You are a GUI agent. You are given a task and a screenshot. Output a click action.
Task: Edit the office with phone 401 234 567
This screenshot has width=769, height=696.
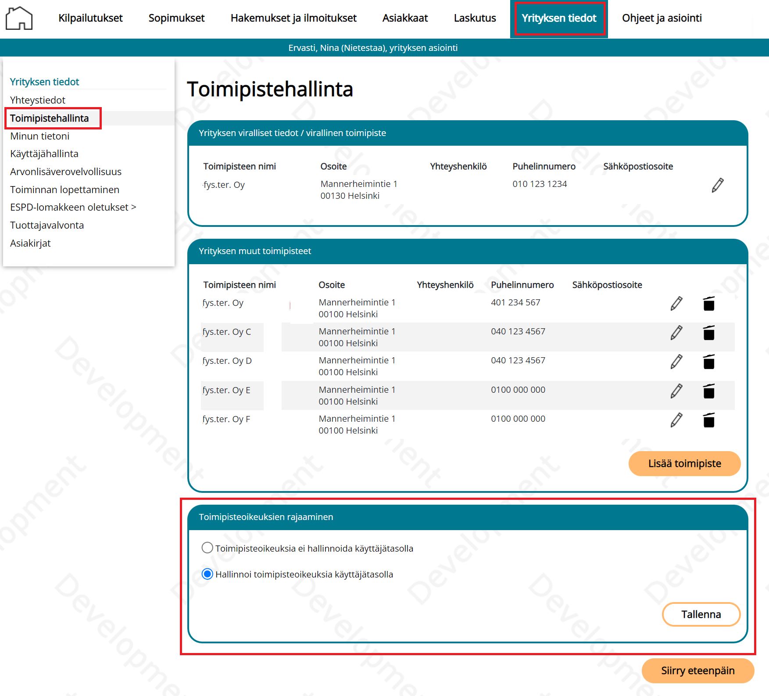coord(676,303)
